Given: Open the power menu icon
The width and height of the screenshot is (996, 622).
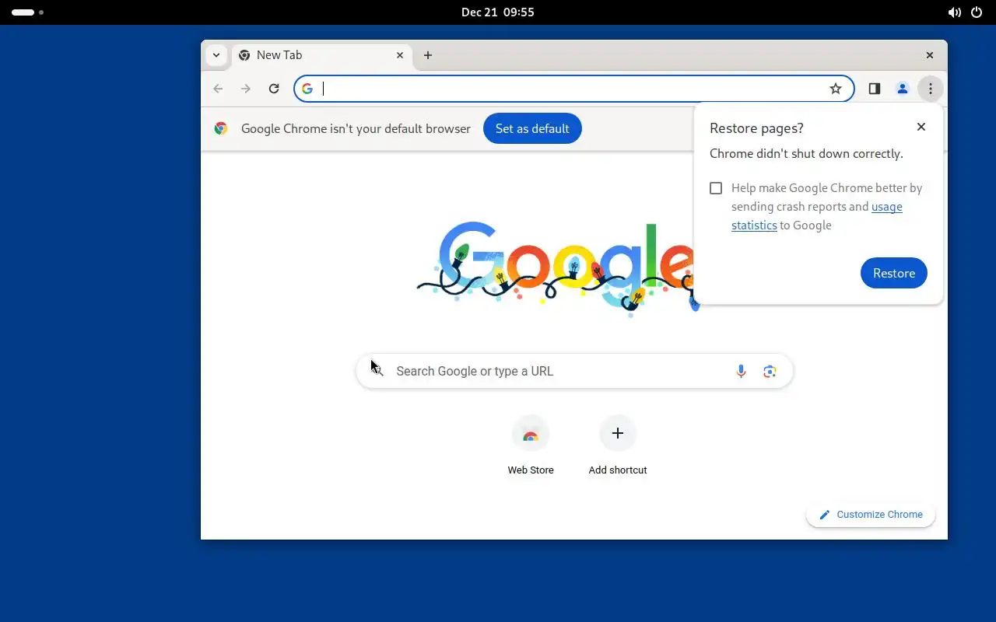Looking at the screenshot, I should pyautogui.click(x=977, y=12).
